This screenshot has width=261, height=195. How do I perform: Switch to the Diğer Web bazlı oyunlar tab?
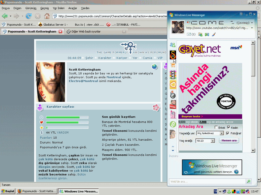pyautogui.click(x=96, y=31)
